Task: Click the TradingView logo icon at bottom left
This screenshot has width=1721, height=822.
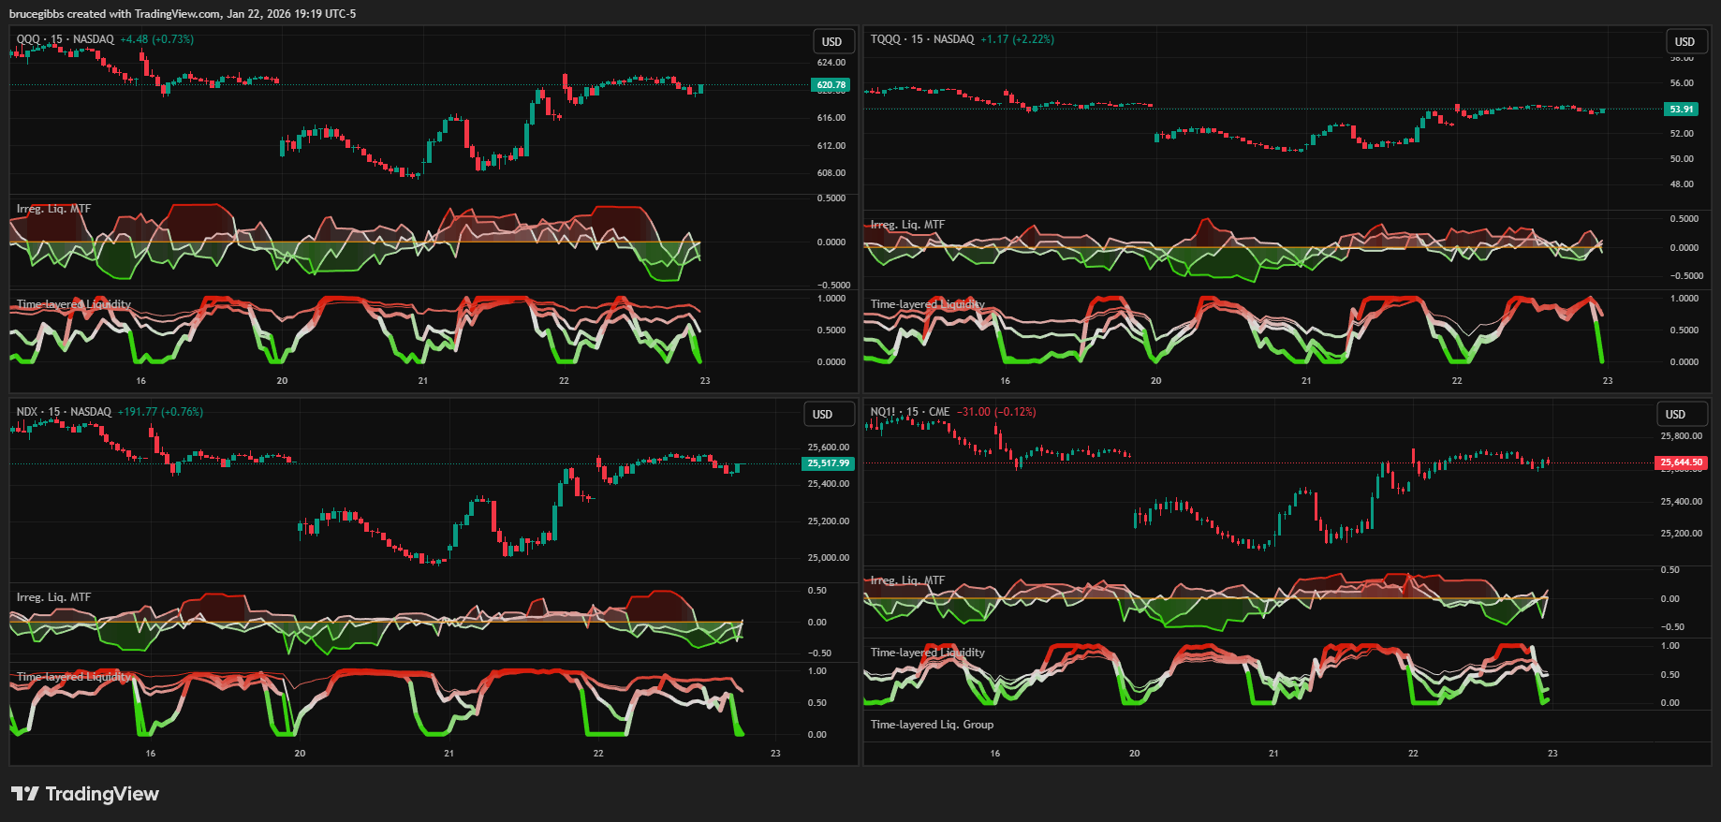Action: click(24, 794)
